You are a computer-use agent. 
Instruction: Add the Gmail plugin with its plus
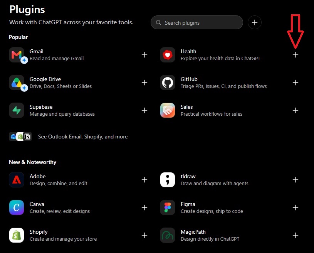click(x=144, y=55)
